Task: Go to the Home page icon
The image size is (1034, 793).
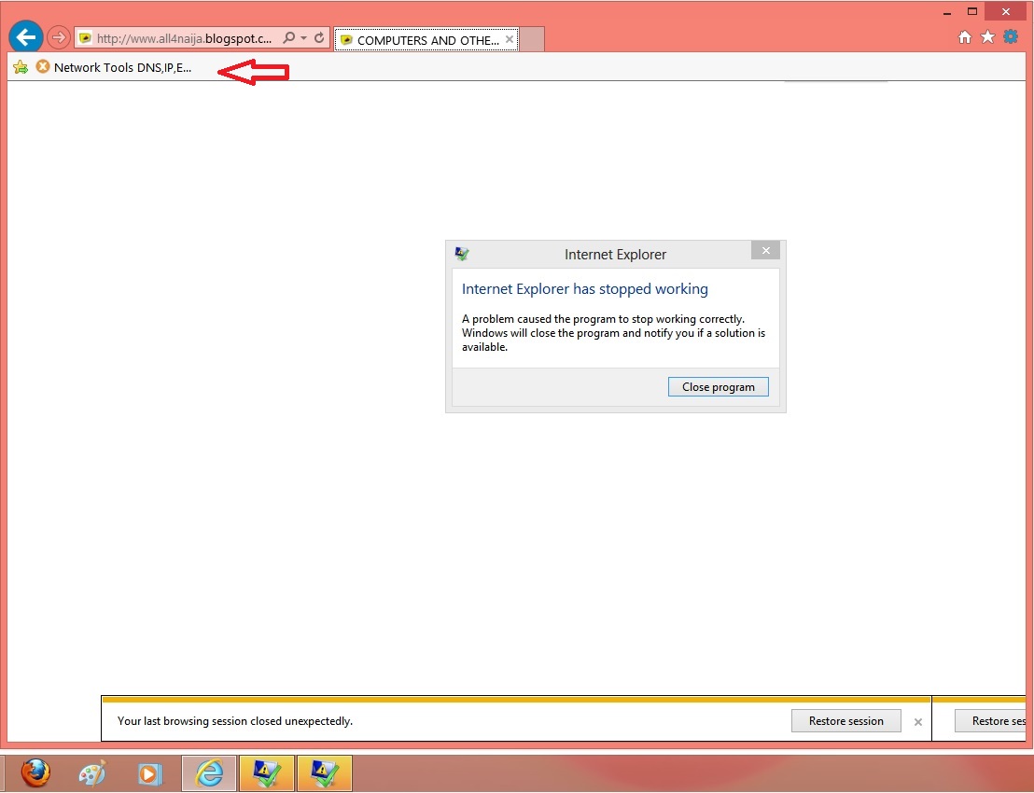Action: pyautogui.click(x=965, y=37)
